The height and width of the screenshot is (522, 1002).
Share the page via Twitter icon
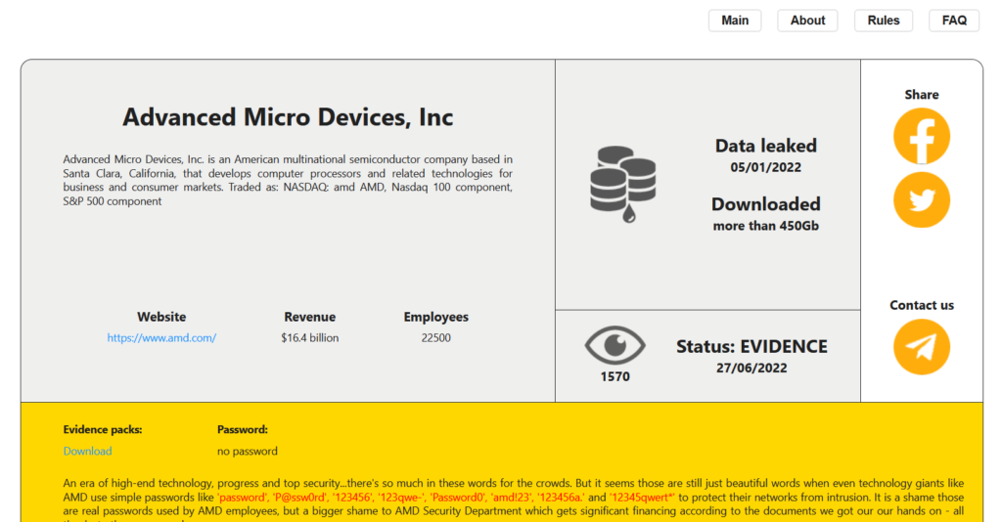(921, 199)
